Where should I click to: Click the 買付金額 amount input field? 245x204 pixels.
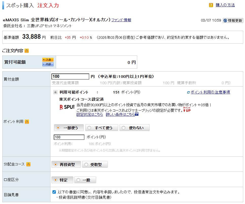click(x=70, y=77)
